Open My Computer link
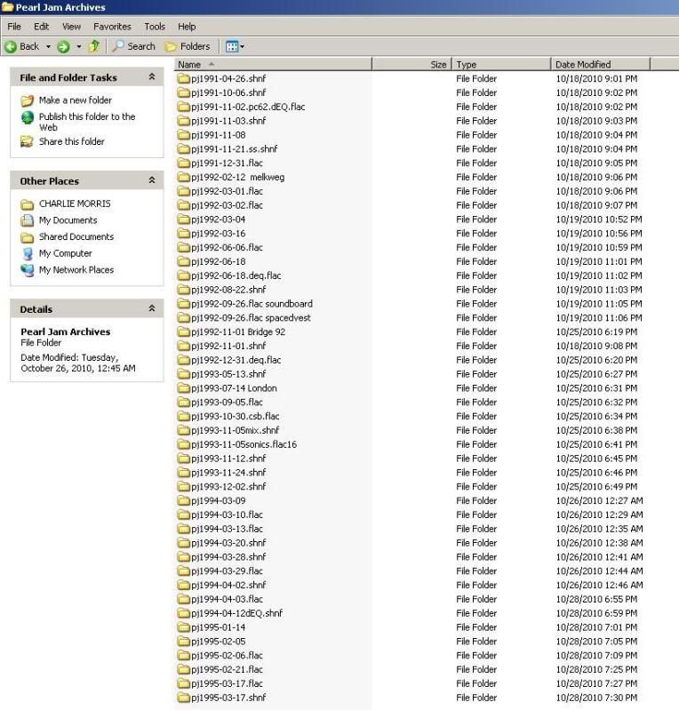The width and height of the screenshot is (679, 710). point(65,253)
